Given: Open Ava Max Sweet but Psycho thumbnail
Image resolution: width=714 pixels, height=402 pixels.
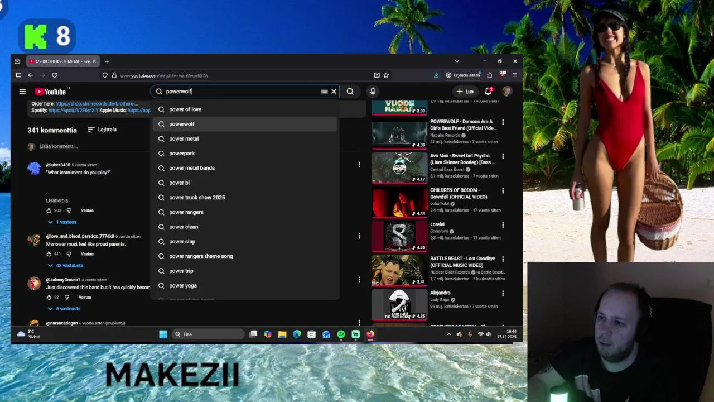Looking at the screenshot, I should pos(399,167).
